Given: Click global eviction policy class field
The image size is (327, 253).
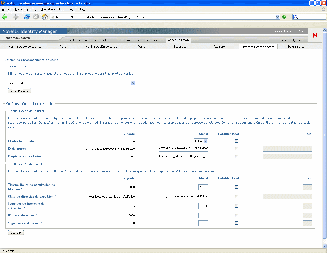Looking at the screenshot, I should [183, 196].
